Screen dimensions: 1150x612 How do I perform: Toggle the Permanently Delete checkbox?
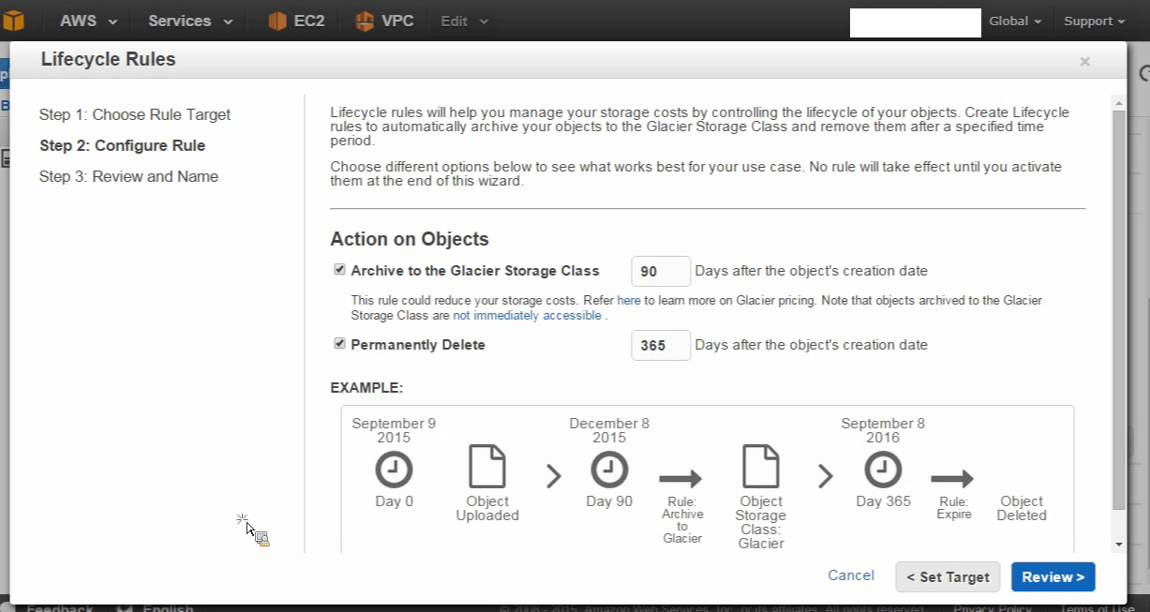[339, 344]
